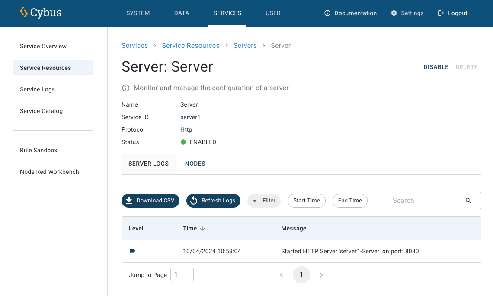Go to next page using right chevron
This screenshot has width=493, height=296.
pyautogui.click(x=321, y=275)
